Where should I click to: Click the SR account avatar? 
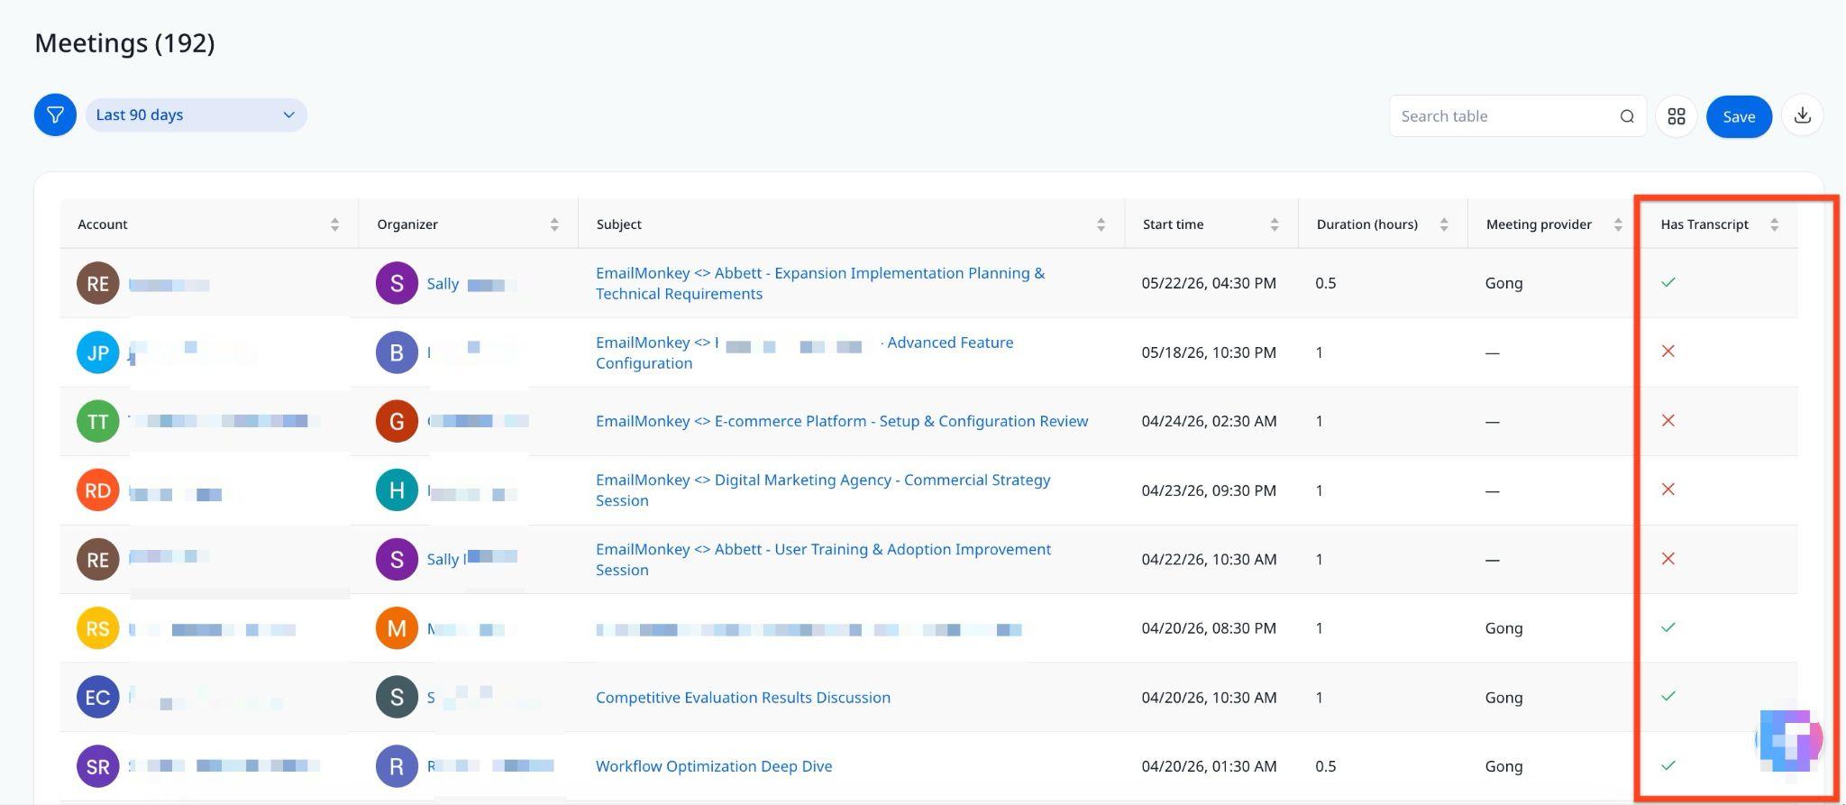[98, 766]
